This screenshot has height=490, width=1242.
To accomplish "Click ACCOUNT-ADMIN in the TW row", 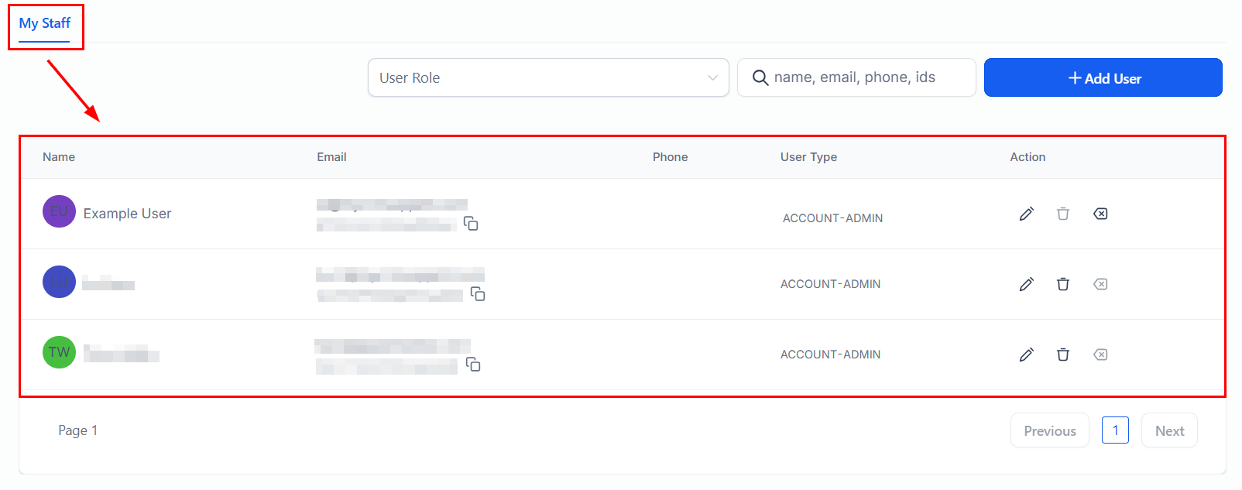I will pyautogui.click(x=831, y=355).
